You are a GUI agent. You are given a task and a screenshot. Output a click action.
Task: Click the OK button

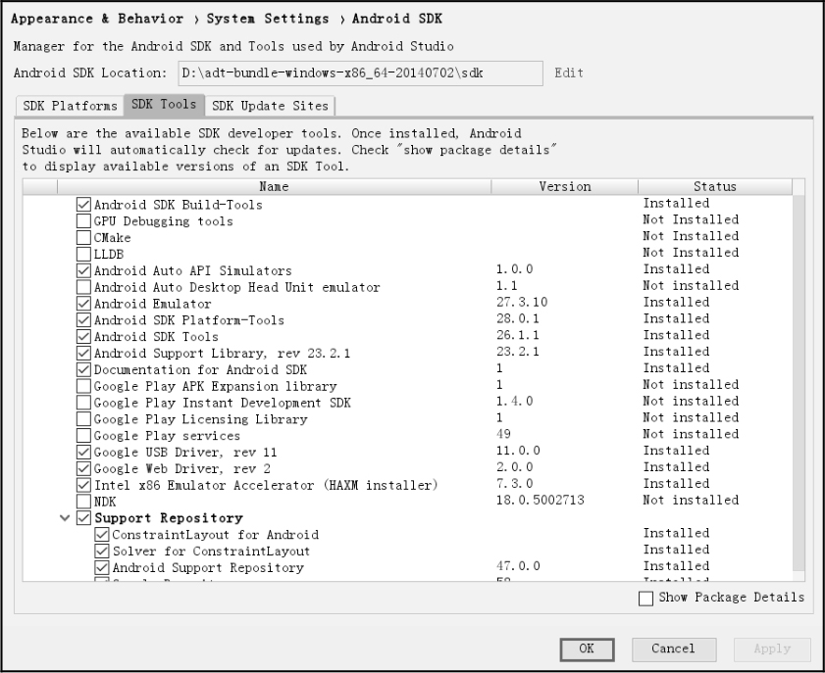[x=587, y=649]
